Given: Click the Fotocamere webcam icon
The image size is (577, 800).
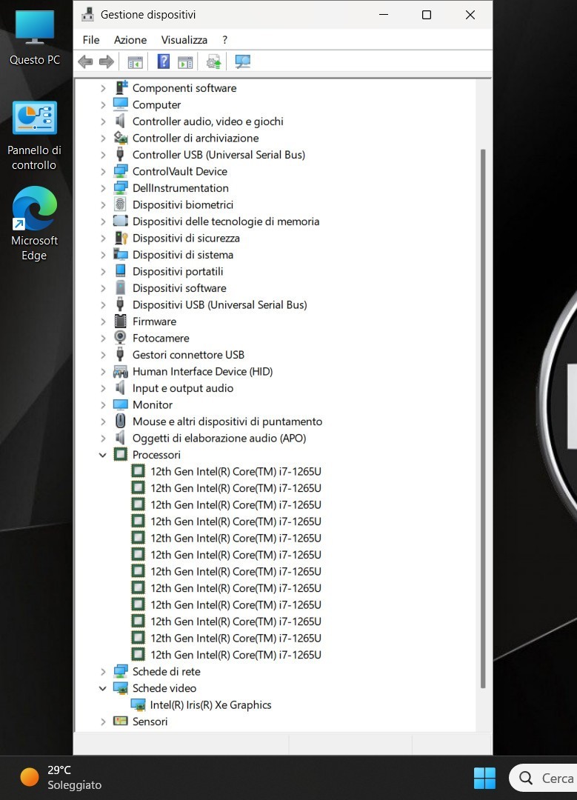Looking at the screenshot, I should [x=121, y=338].
